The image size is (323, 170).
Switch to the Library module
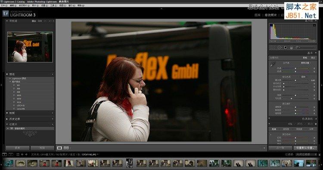pyautogui.click(x=257, y=15)
